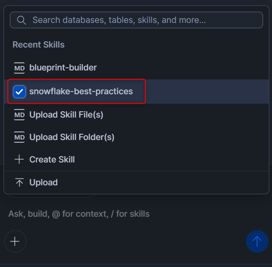
Task: Select the snowflake-best-practices skill entry
Action: coord(81,92)
